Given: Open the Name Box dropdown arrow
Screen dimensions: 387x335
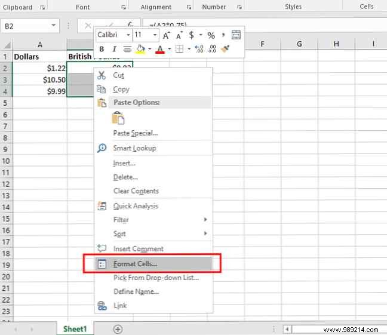Looking at the screenshot, I should click(x=53, y=26).
